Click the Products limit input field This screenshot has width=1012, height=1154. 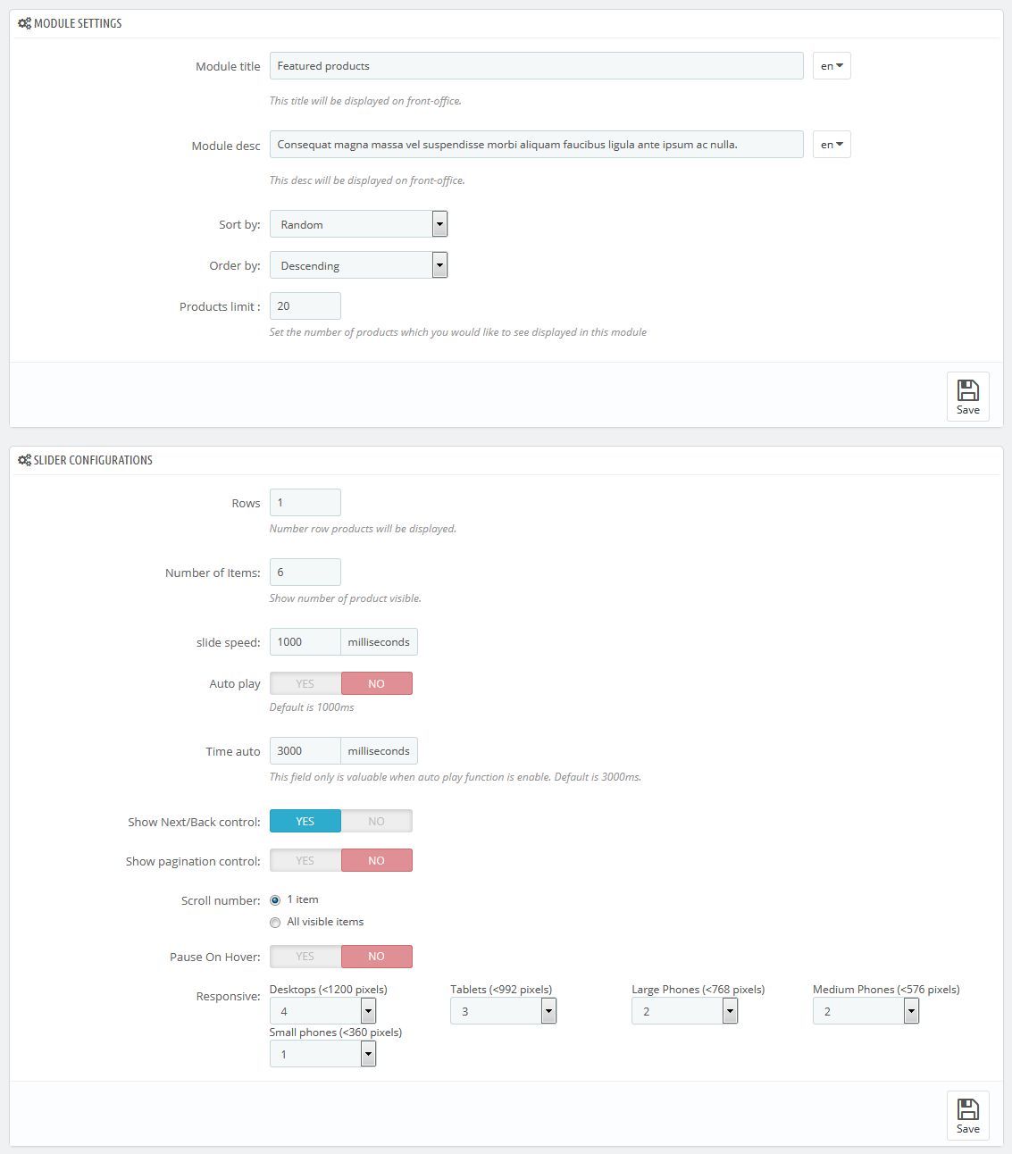coord(305,305)
